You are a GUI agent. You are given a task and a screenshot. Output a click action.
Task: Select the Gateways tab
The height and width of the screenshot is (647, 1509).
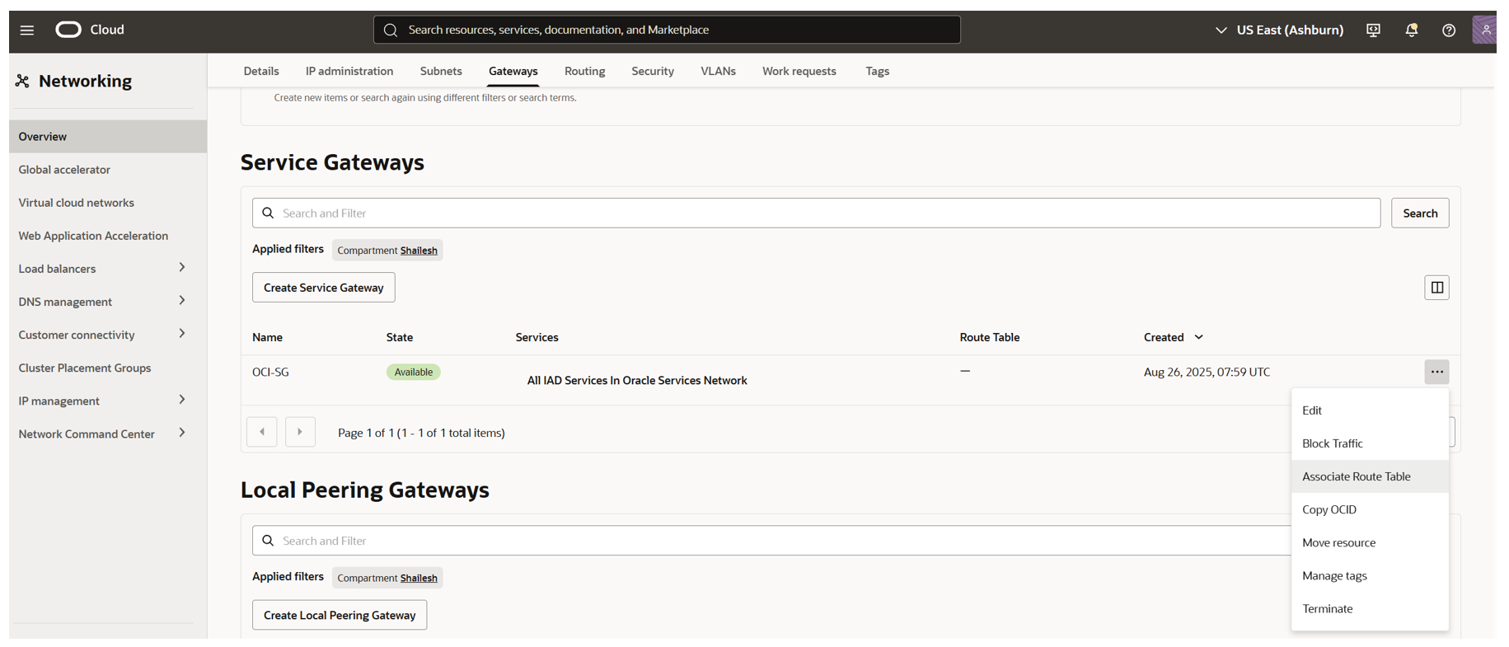pos(513,71)
